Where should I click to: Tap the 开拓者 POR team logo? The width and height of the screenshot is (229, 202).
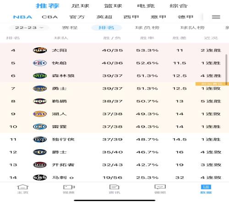(40, 165)
